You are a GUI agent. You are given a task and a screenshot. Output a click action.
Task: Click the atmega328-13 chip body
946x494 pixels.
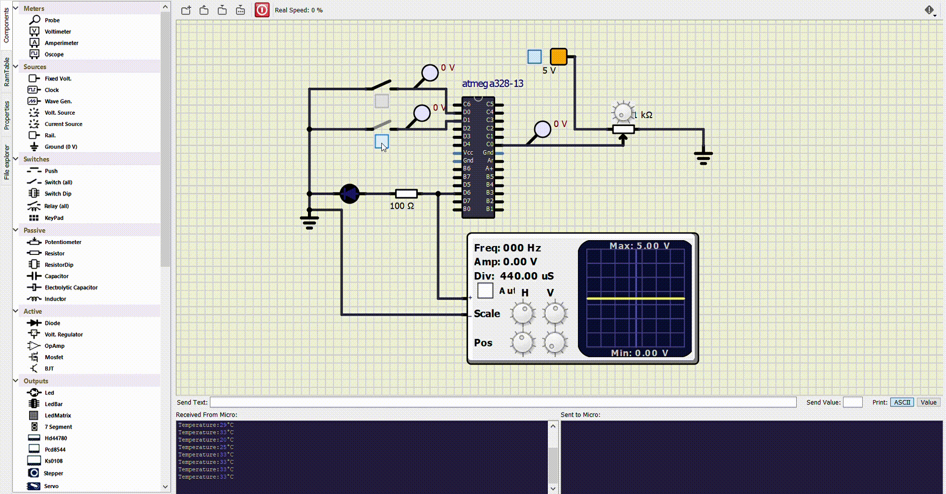click(x=478, y=157)
